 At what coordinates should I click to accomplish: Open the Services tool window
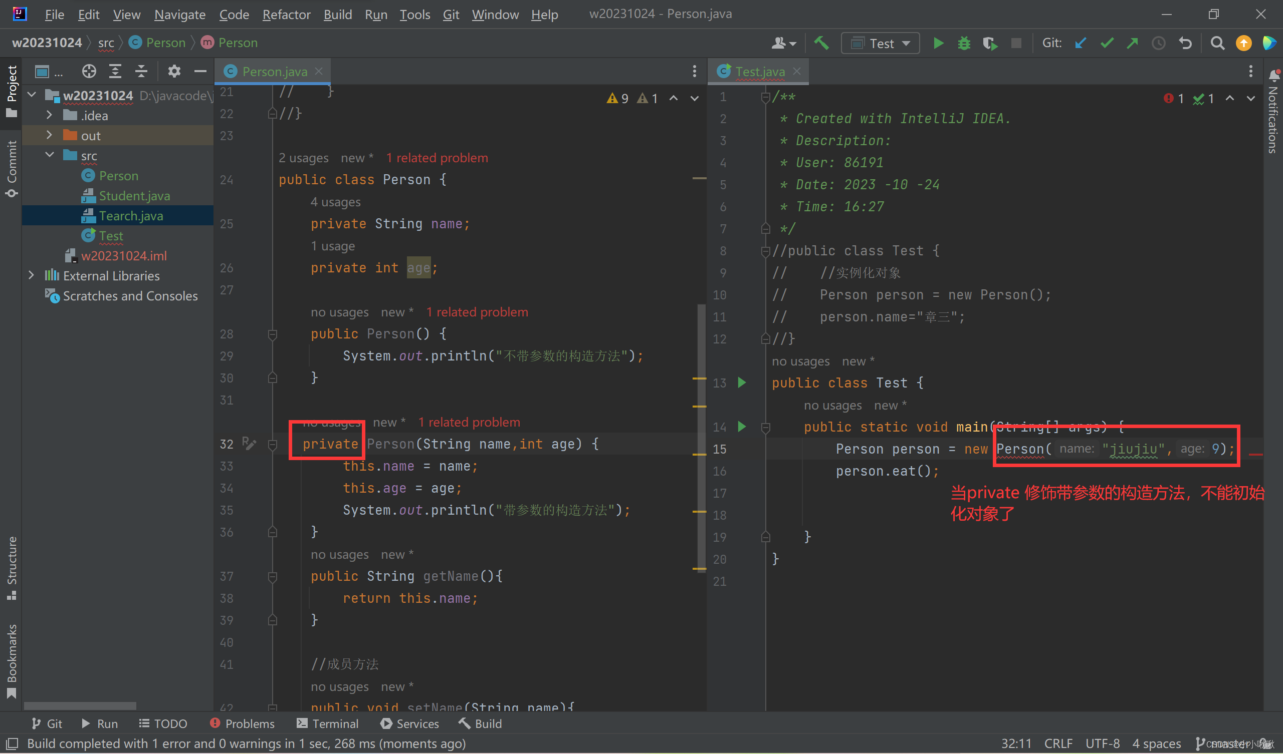point(409,723)
